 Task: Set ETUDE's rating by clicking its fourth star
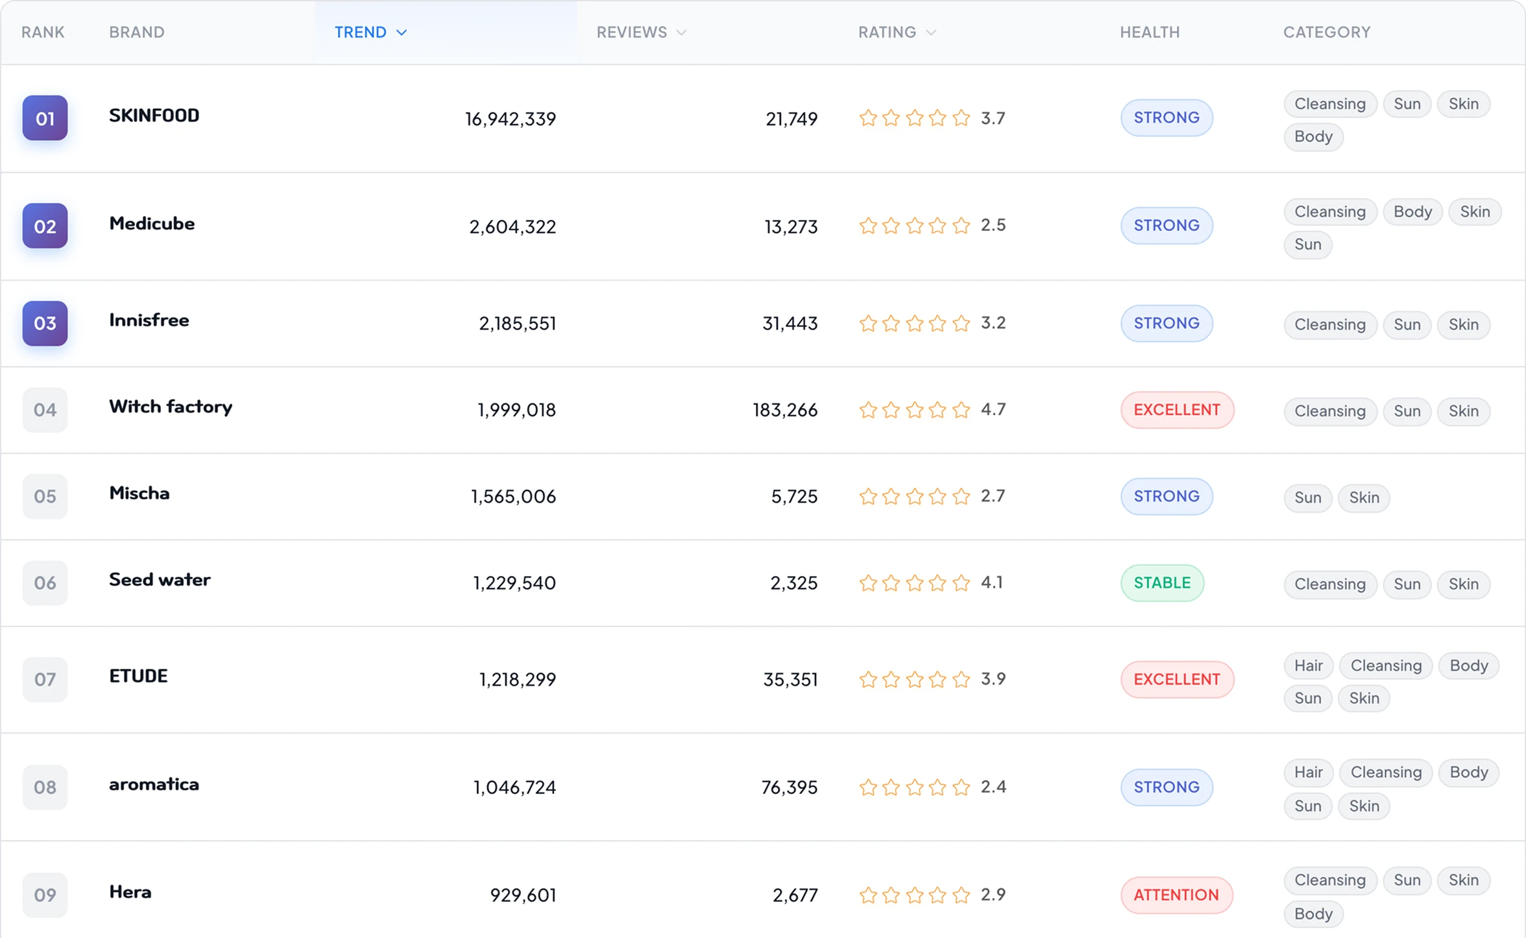pyautogui.click(x=937, y=679)
